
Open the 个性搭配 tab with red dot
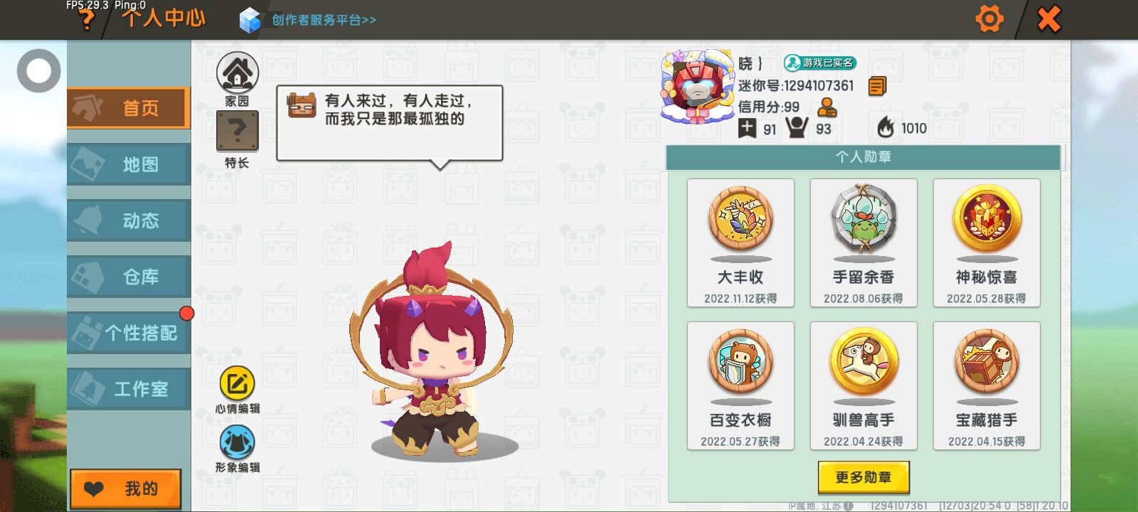click(x=129, y=333)
